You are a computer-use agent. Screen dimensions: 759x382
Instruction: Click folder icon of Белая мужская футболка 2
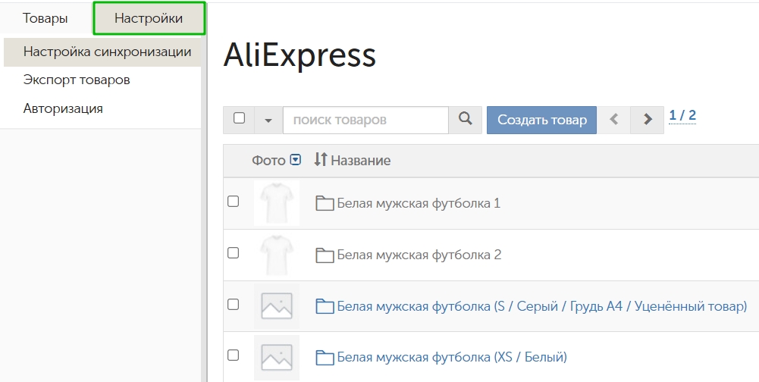[325, 255]
